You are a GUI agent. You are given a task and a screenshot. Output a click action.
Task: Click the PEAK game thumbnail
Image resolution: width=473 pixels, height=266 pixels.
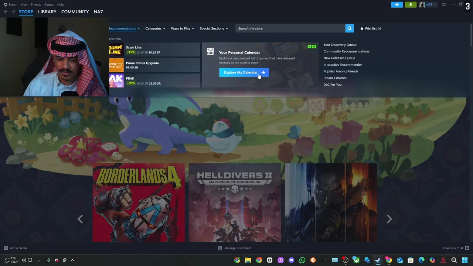pyautogui.click(x=116, y=81)
